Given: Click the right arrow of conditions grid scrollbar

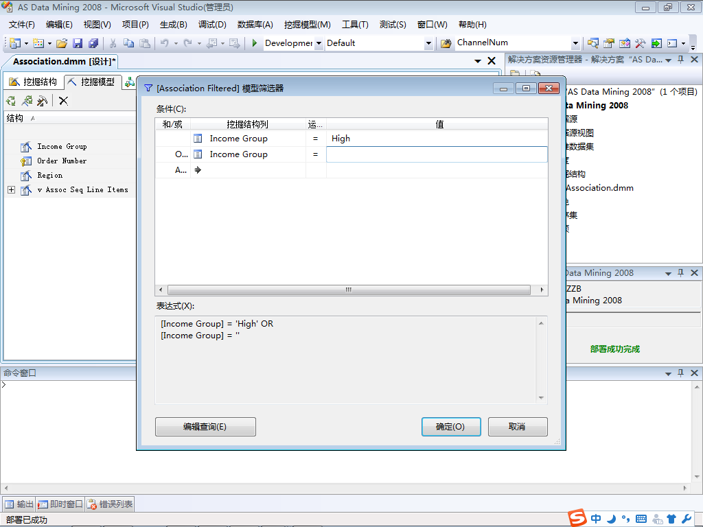Looking at the screenshot, I should click(542, 290).
